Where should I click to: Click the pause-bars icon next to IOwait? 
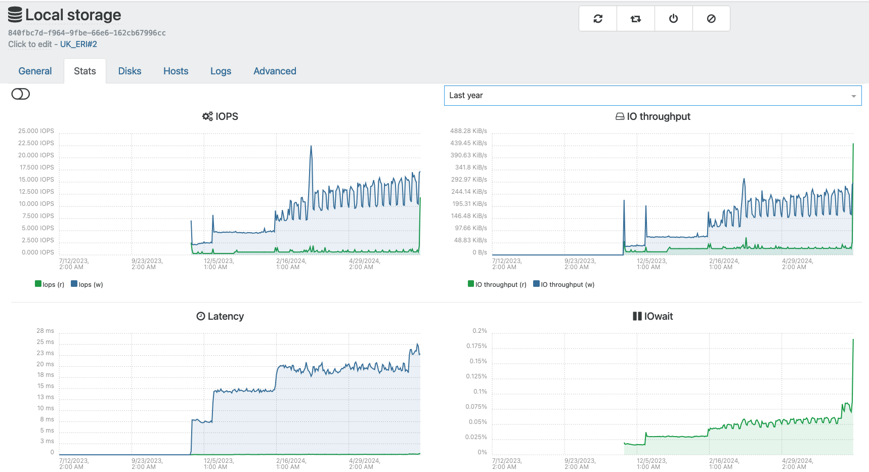click(x=637, y=316)
